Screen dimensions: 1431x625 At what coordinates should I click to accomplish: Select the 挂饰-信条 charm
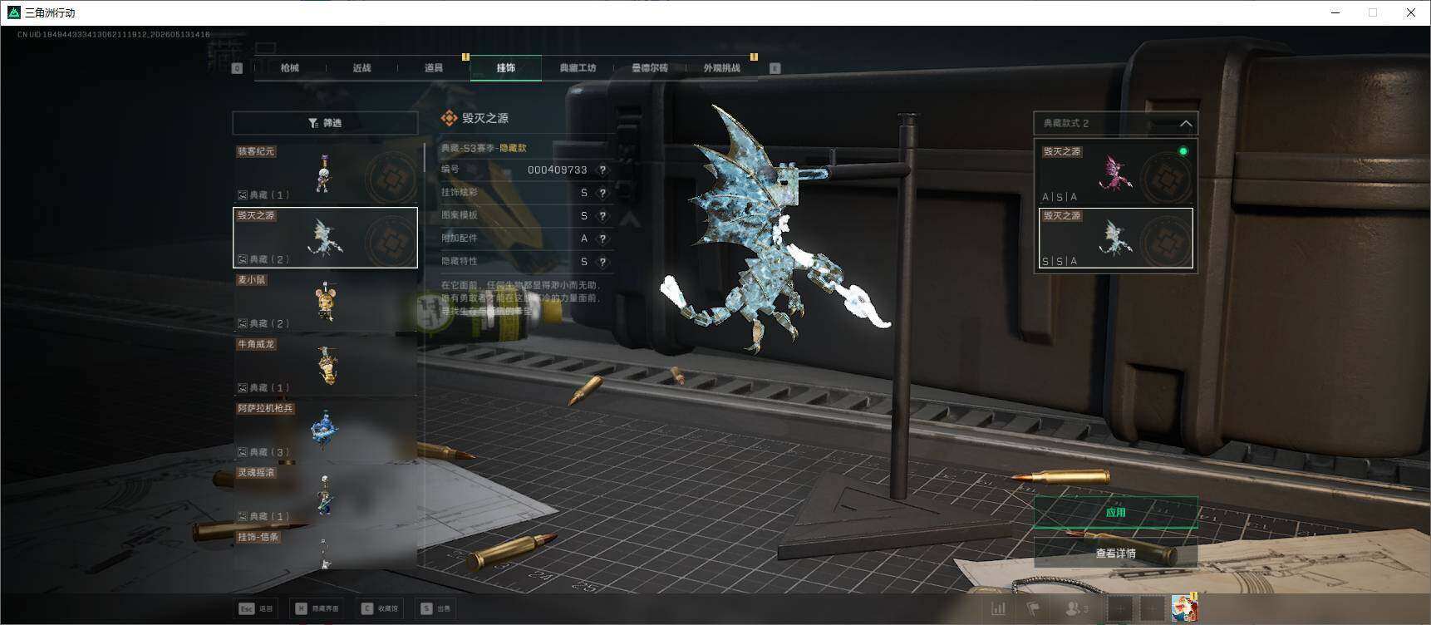[x=325, y=549]
